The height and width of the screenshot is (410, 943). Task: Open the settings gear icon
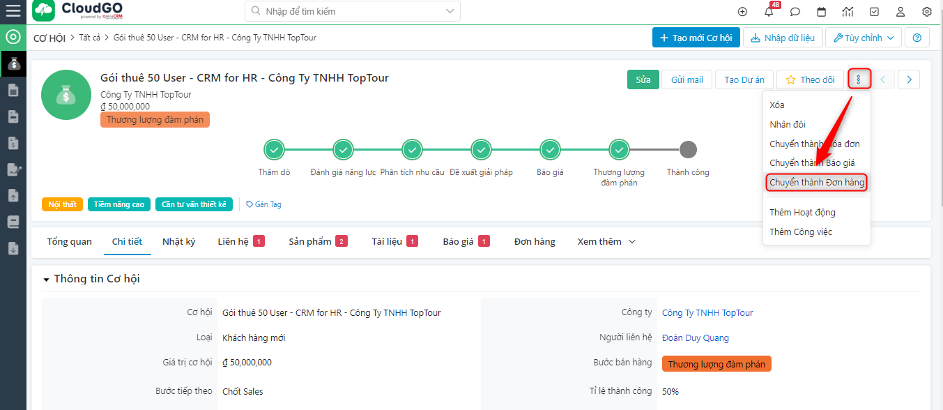coord(926,12)
